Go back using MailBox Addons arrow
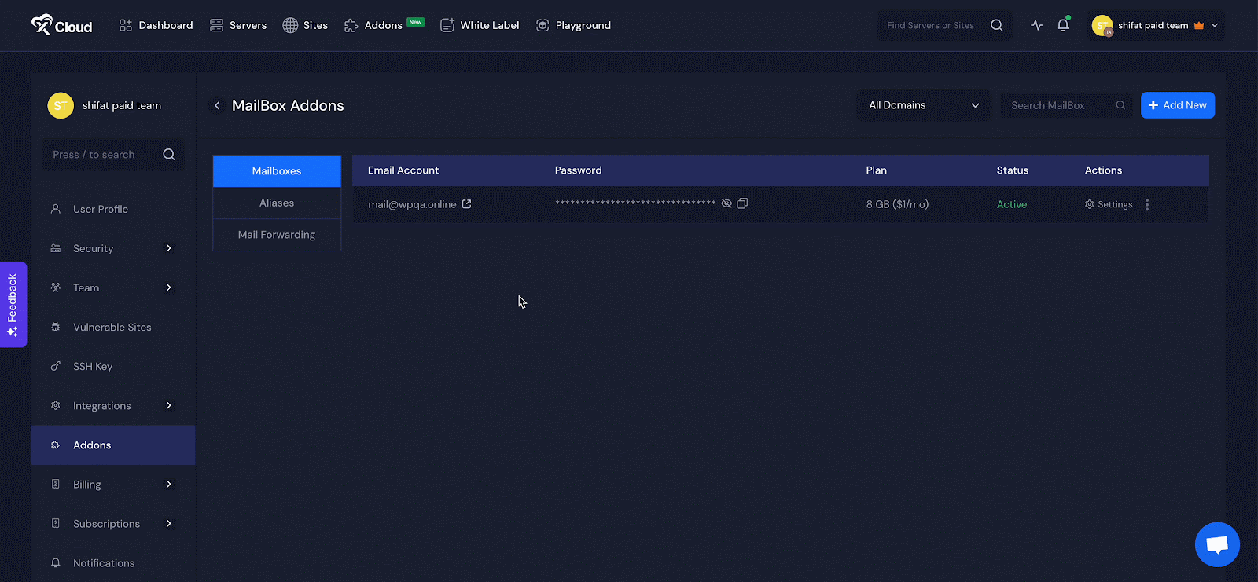Screen dimensions: 1258x582 217,105
